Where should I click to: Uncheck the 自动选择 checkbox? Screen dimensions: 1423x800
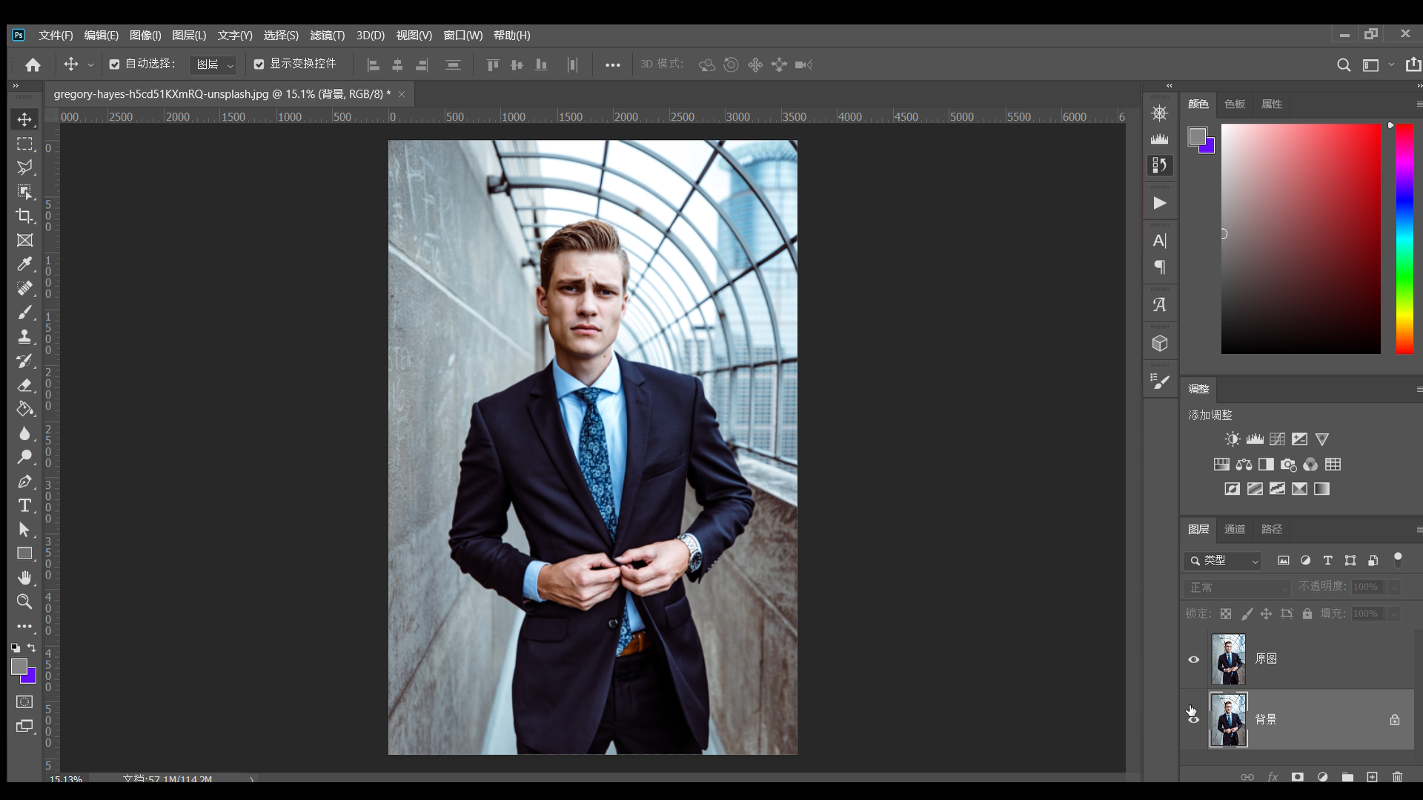[114, 64]
